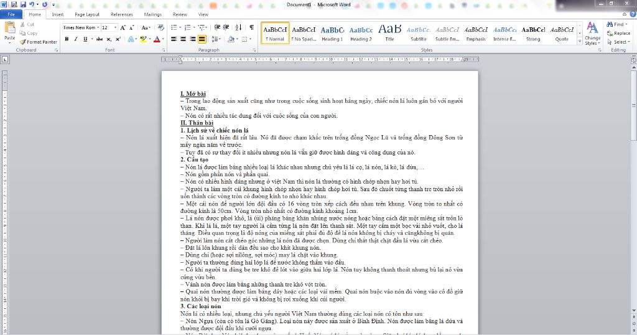
Task: Open the Paragraph dialog launcher
Action: (254, 50)
